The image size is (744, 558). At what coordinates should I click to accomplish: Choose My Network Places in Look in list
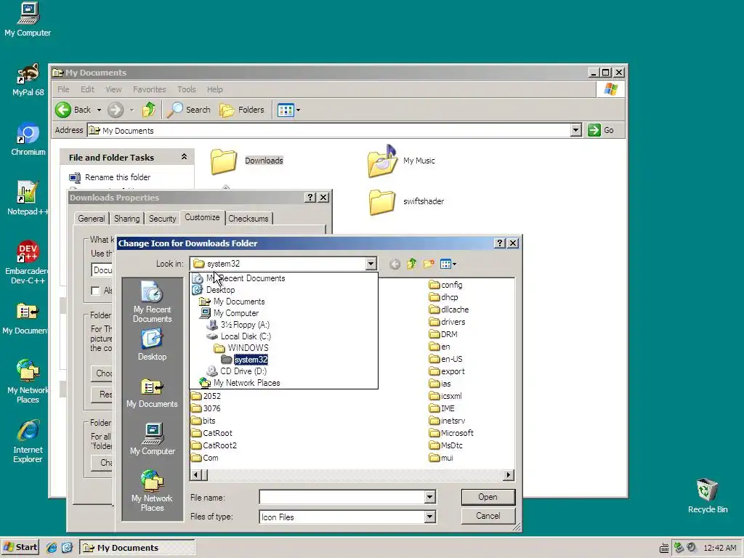(x=239, y=383)
